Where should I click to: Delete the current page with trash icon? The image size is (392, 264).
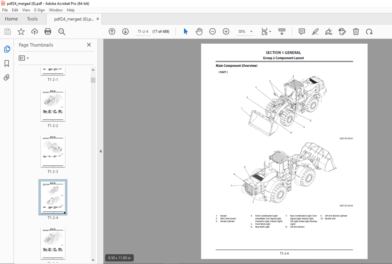356,31
